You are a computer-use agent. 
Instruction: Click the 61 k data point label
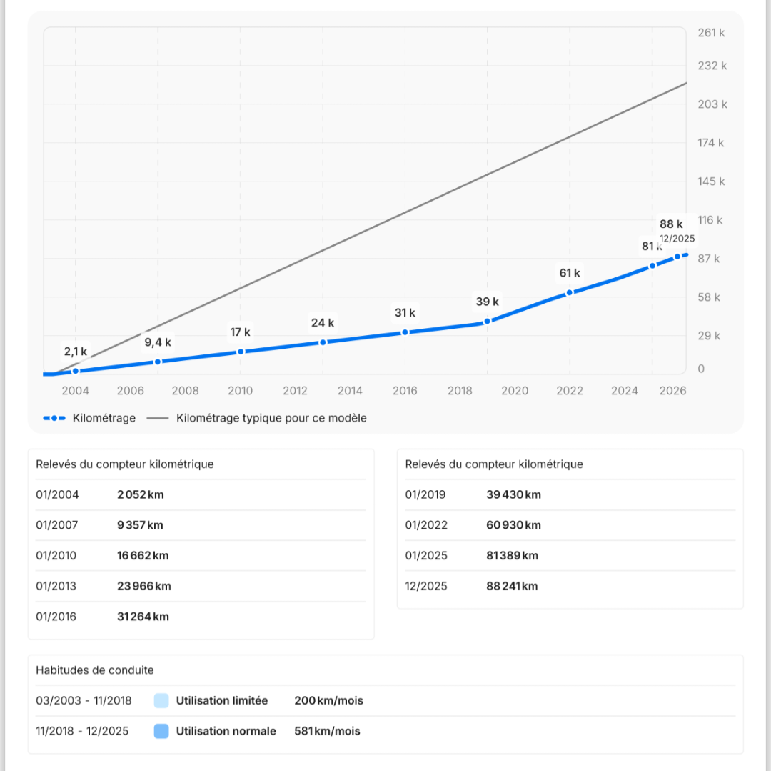570,273
